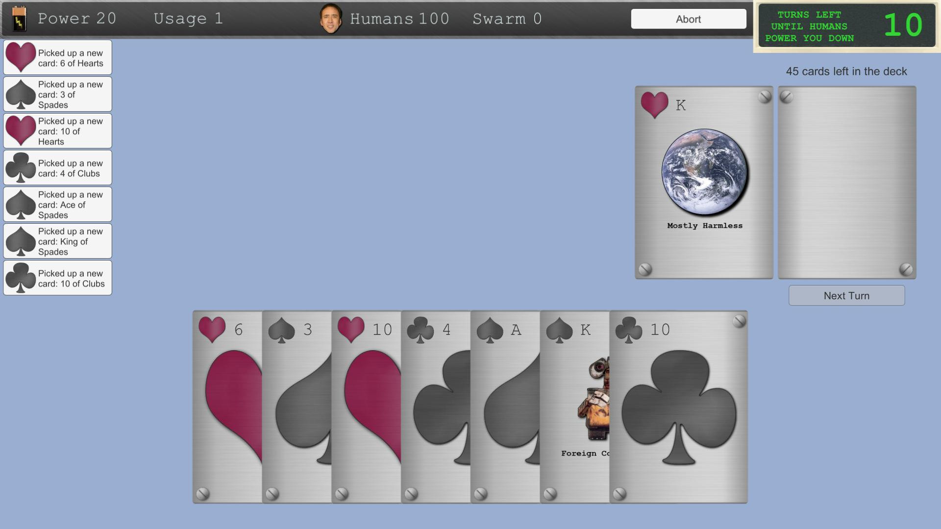
Task: Click log text 'Picked up a new card: 3 of Spades'
Action: click(71, 95)
